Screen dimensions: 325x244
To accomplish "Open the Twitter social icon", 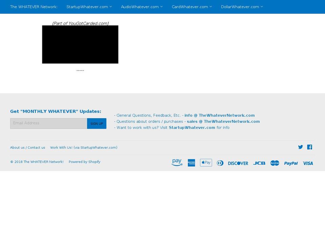I will [300, 147].
